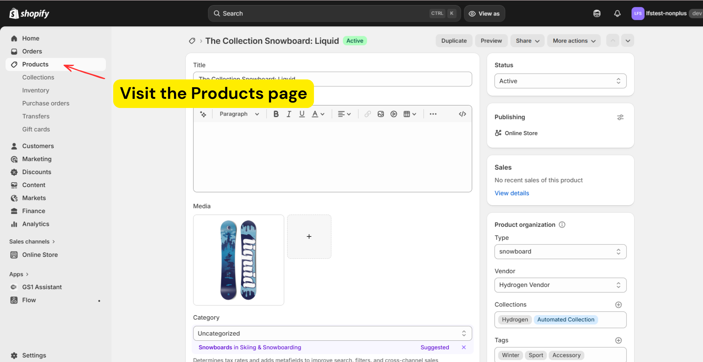Click the insert link icon

[x=367, y=114]
